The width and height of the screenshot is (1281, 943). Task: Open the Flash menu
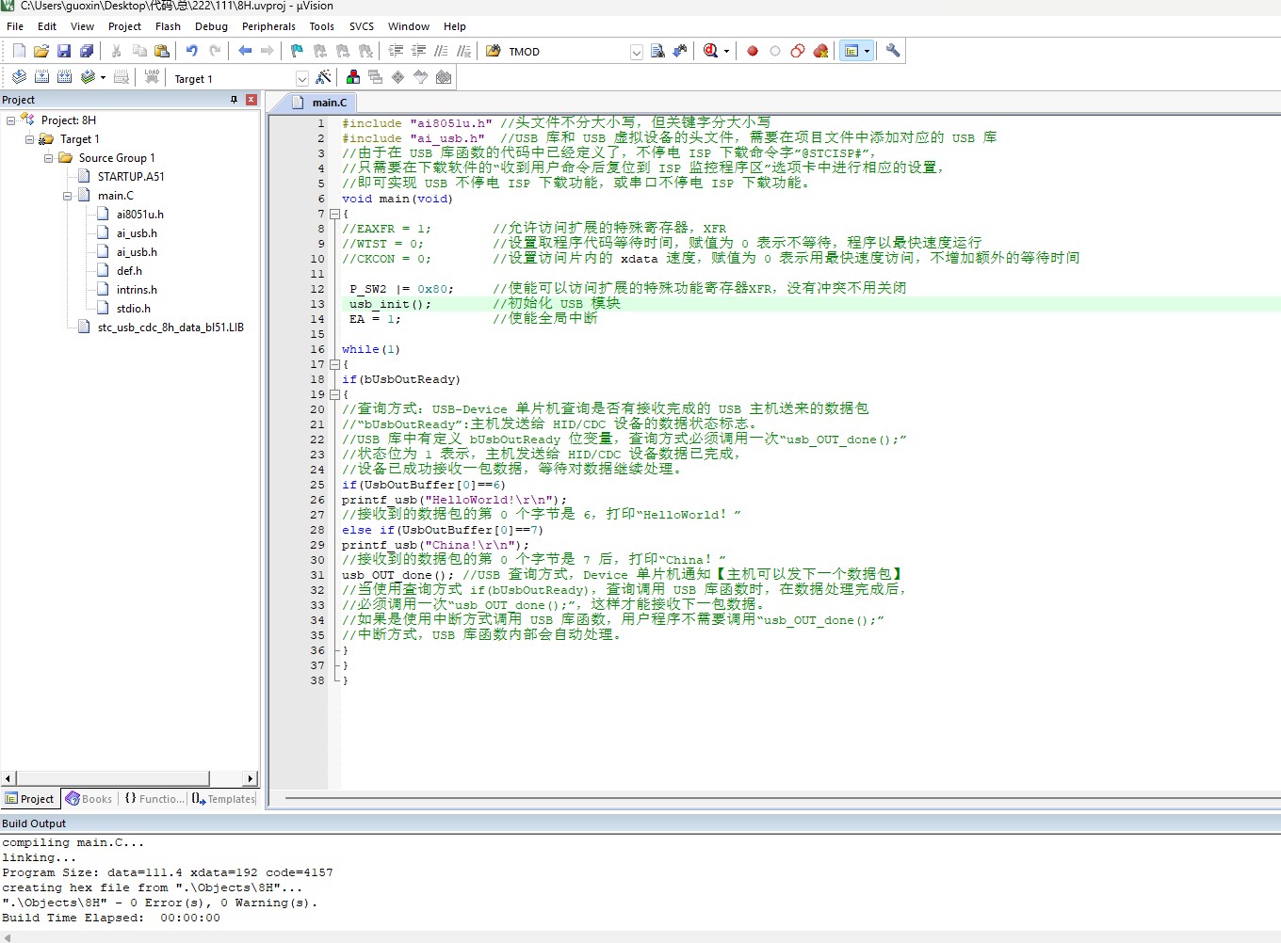[168, 26]
